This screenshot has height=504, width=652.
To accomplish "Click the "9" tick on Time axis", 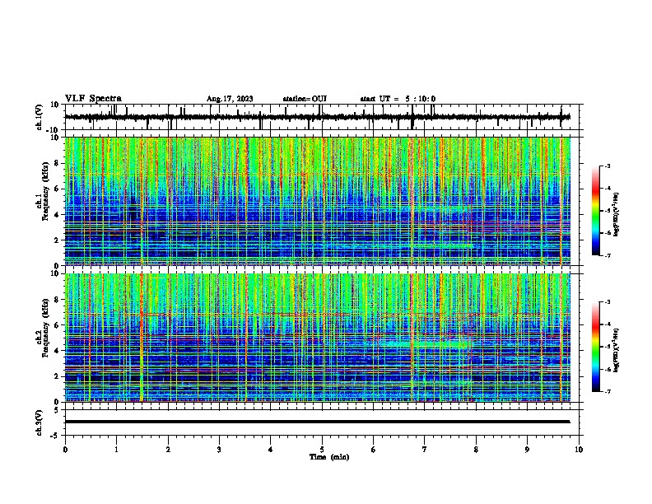I will (527, 450).
